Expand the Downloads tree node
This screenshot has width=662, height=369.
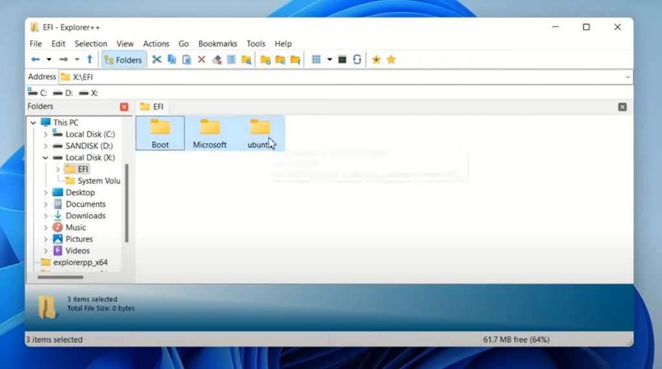pos(45,215)
